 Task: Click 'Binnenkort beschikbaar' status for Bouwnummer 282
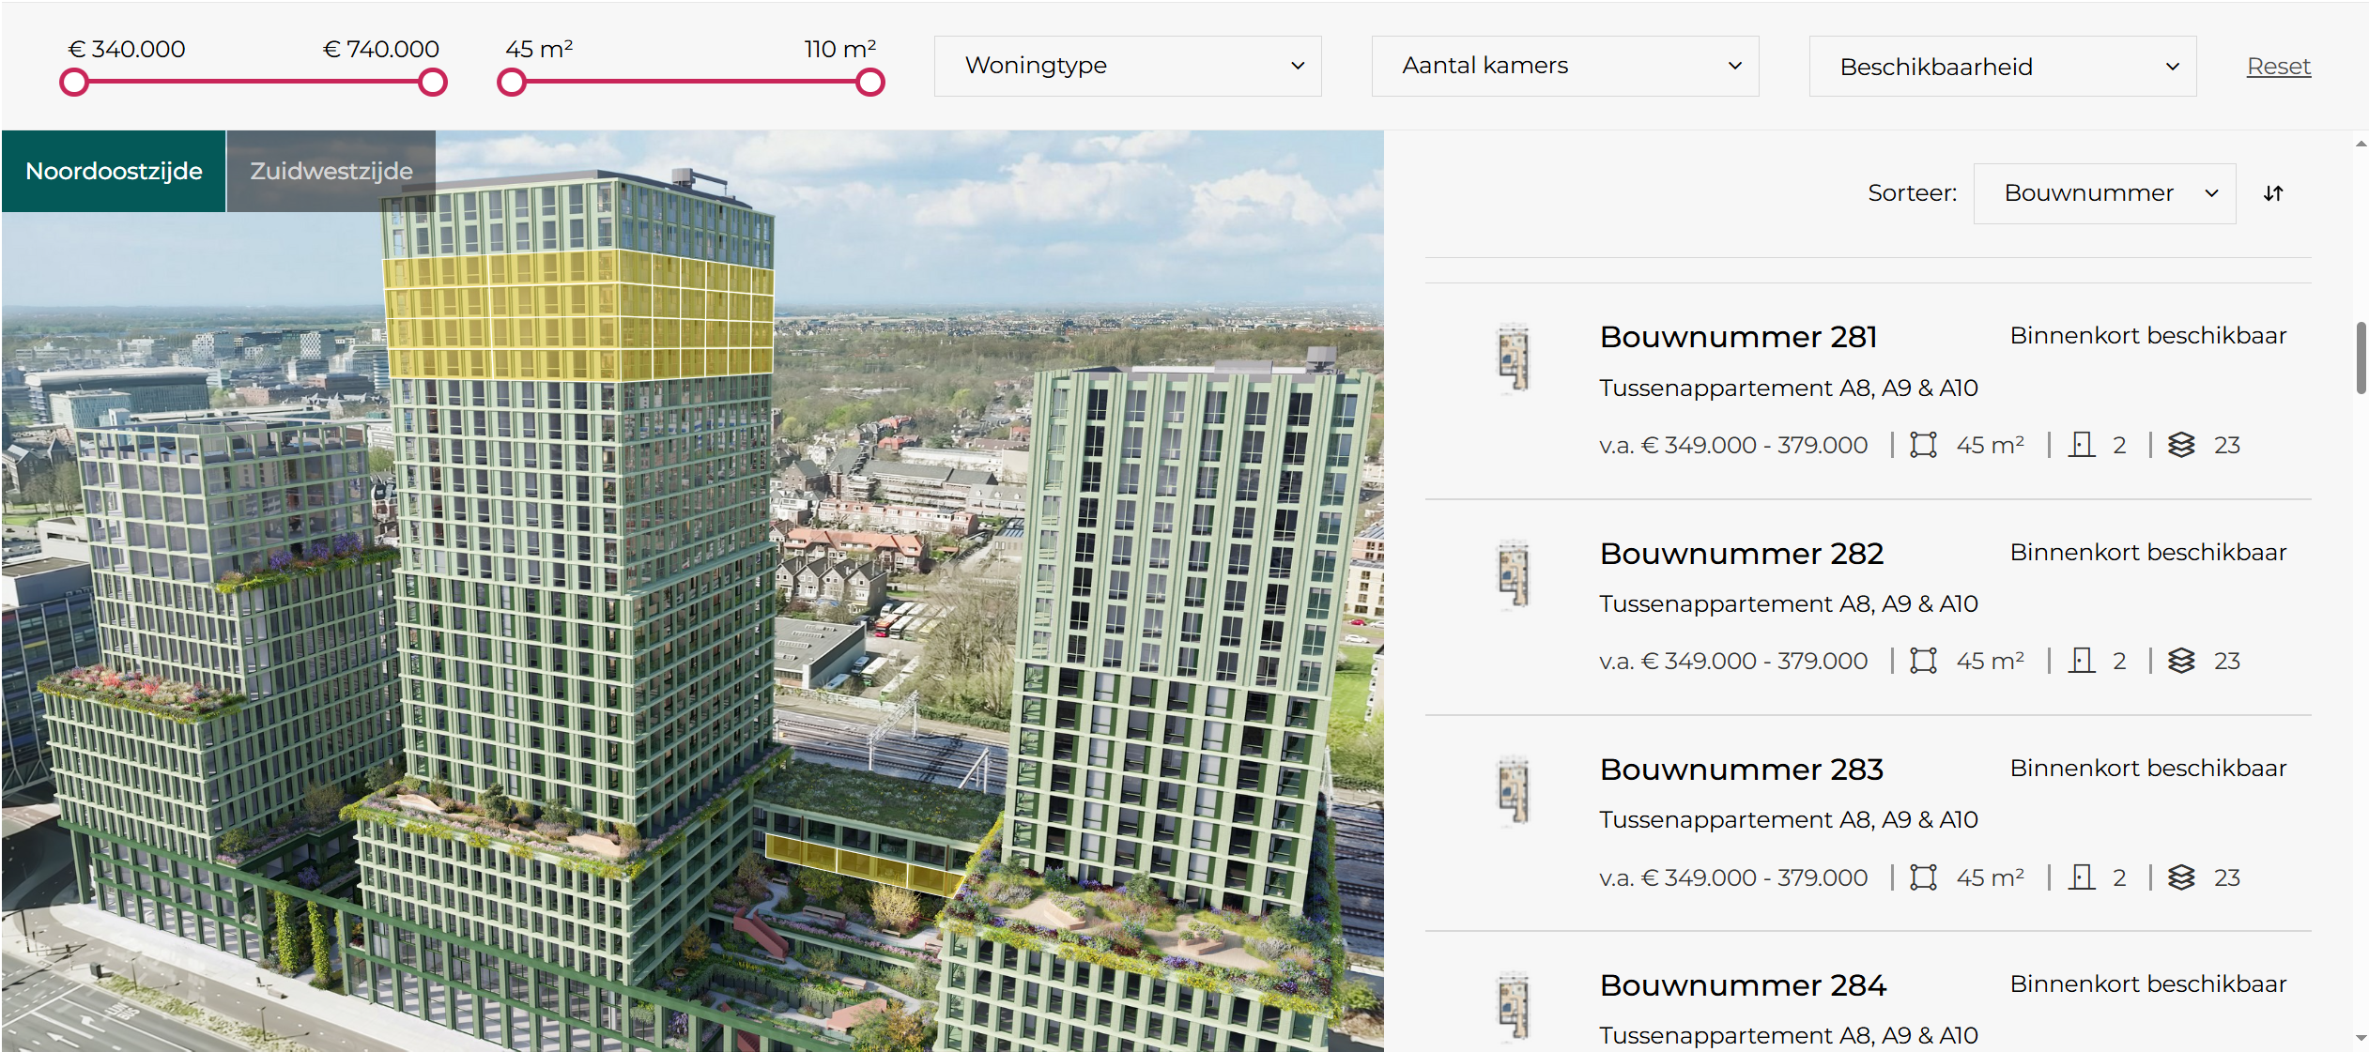click(x=2147, y=553)
